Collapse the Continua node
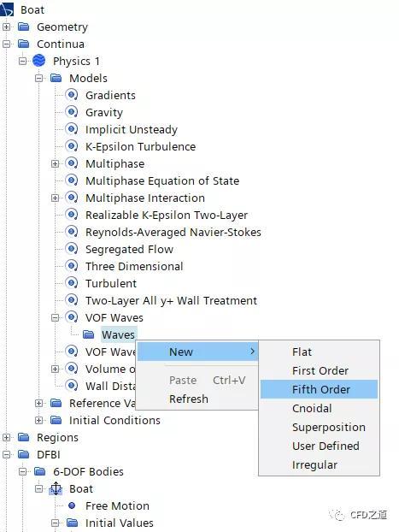This screenshot has height=532, width=399. (6, 44)
